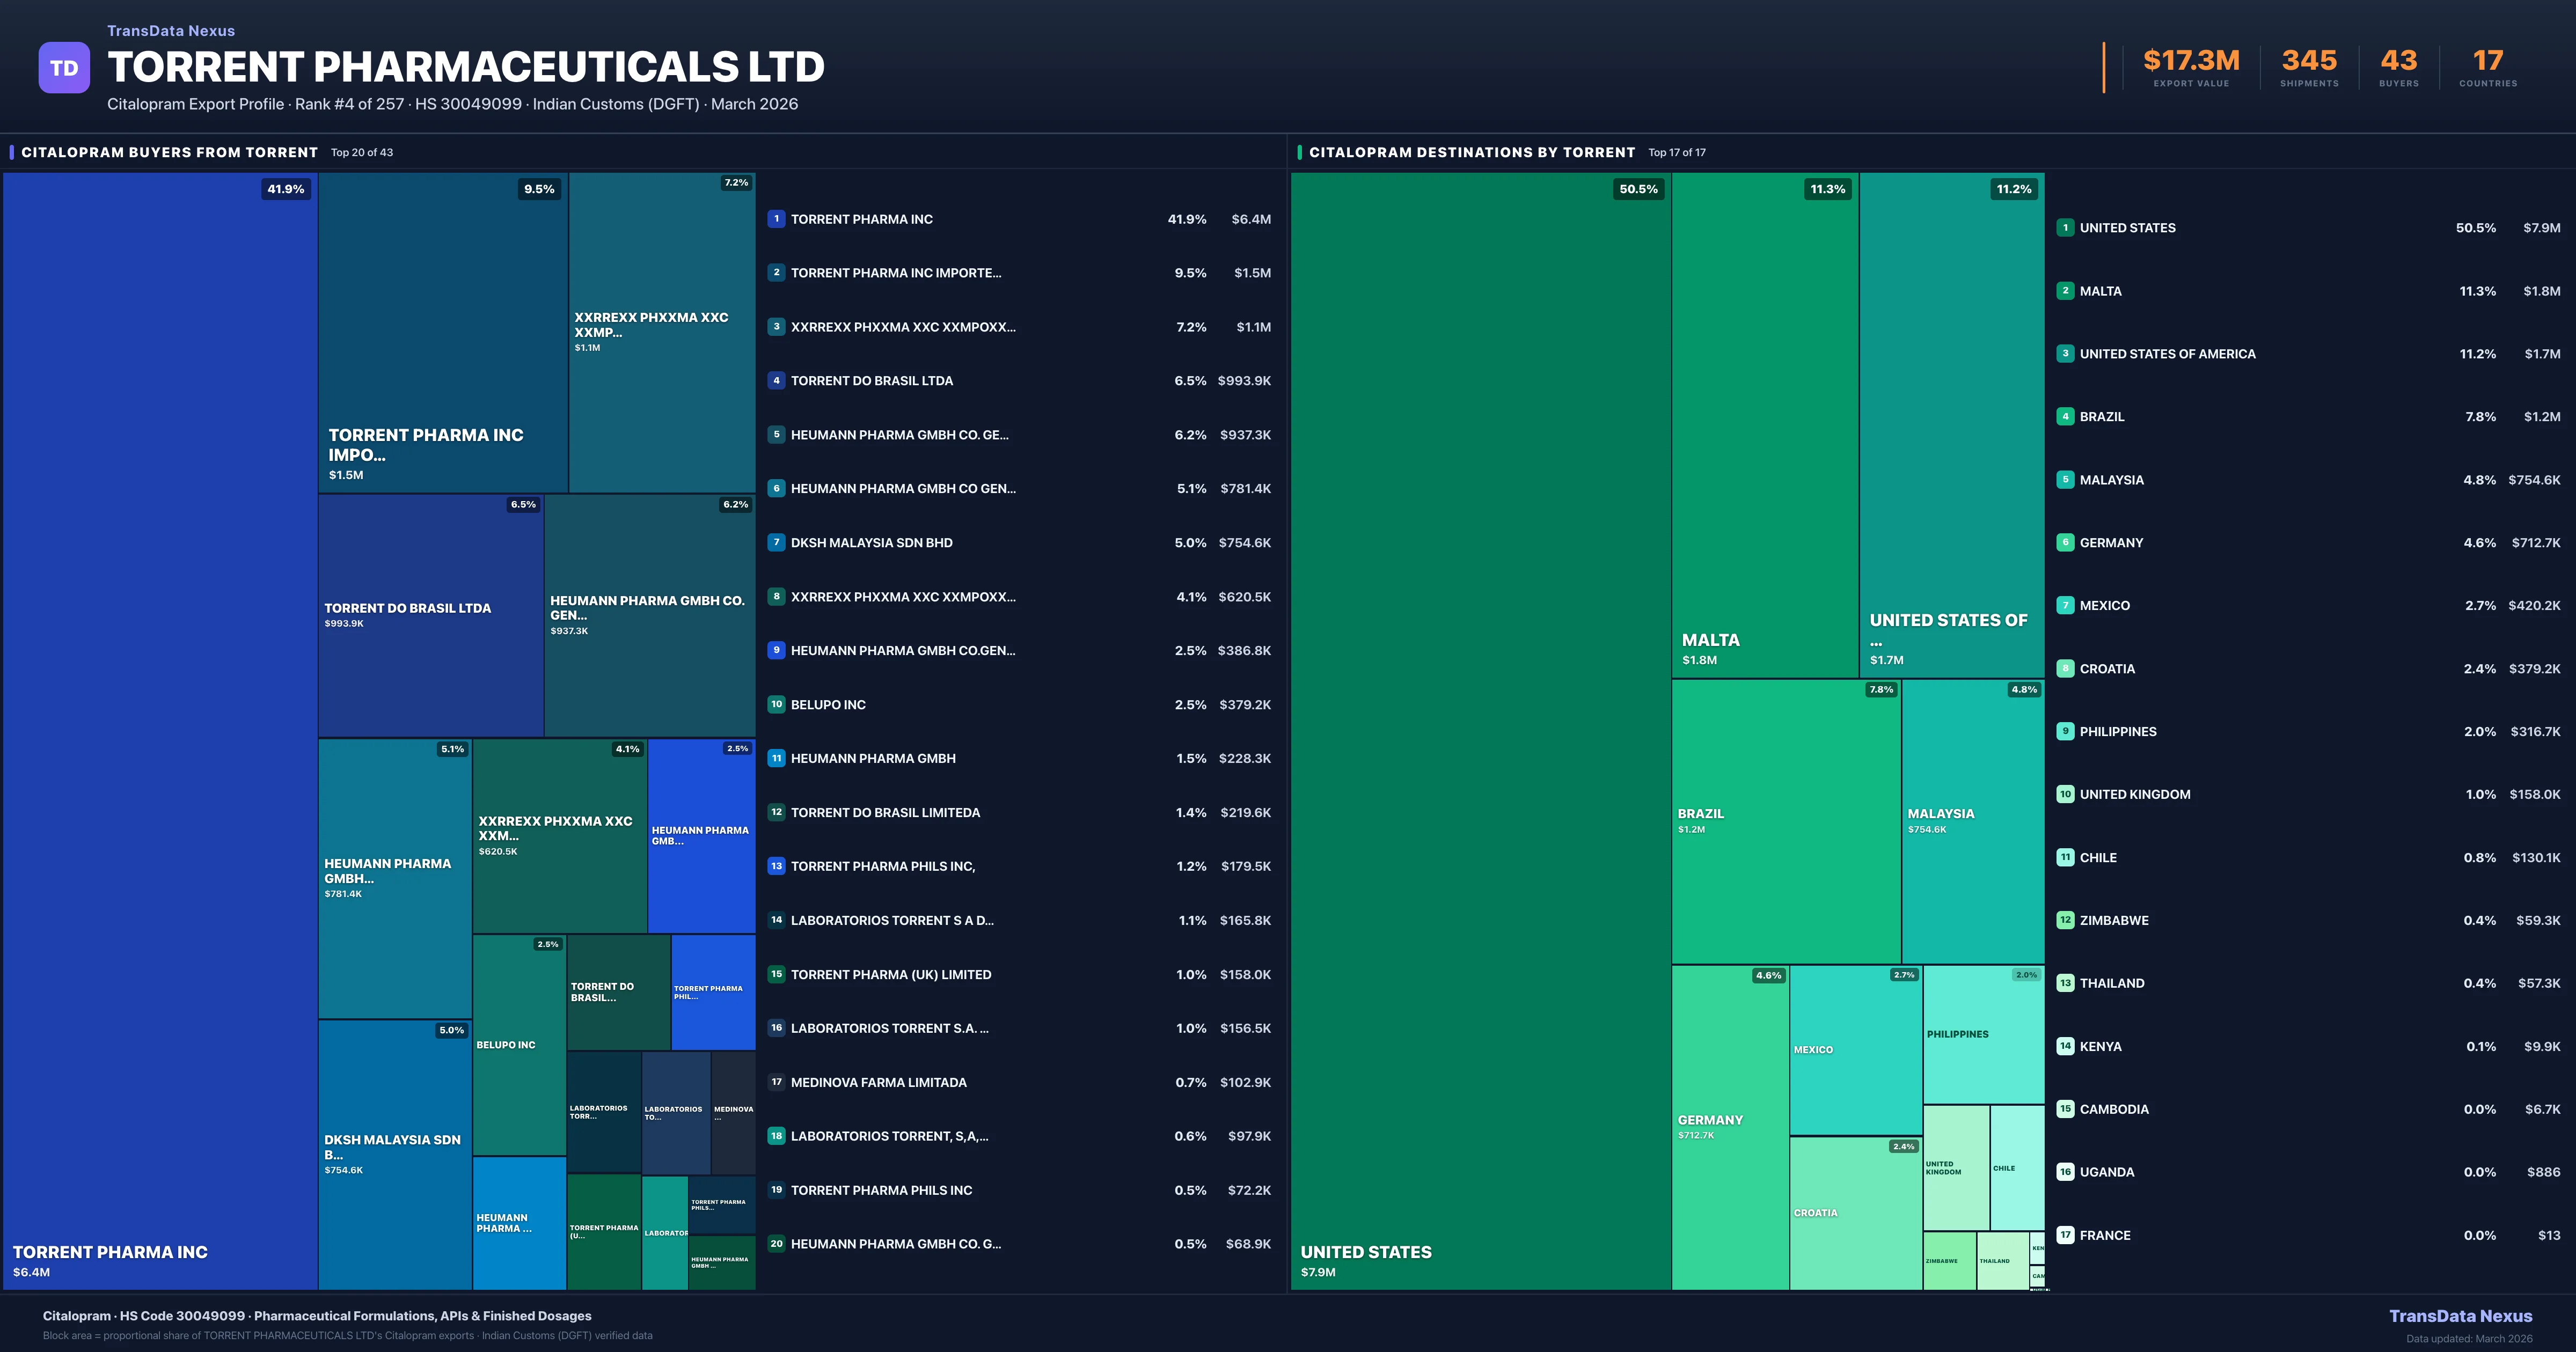Click rank badge 7 beside DKSH MALAYSIA SDN BHD

tap(776, 542)
